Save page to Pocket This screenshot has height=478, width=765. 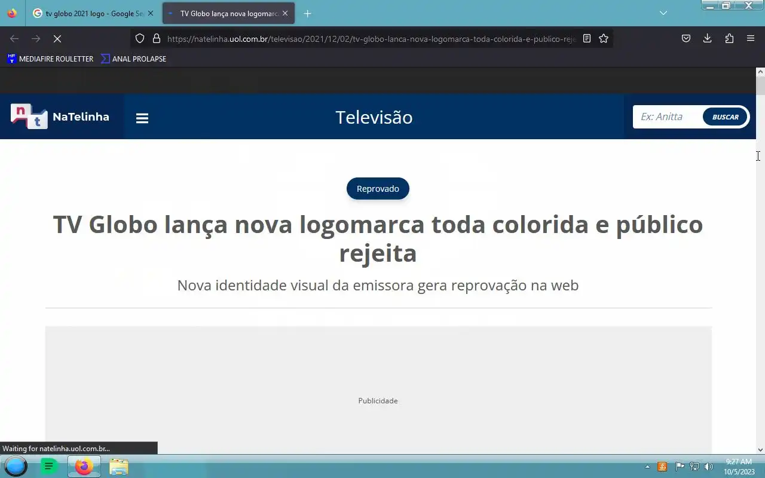tap(686, 38)
